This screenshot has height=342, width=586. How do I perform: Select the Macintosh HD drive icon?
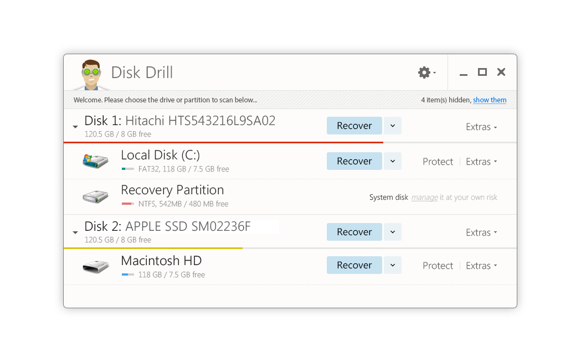coord(95,267)
